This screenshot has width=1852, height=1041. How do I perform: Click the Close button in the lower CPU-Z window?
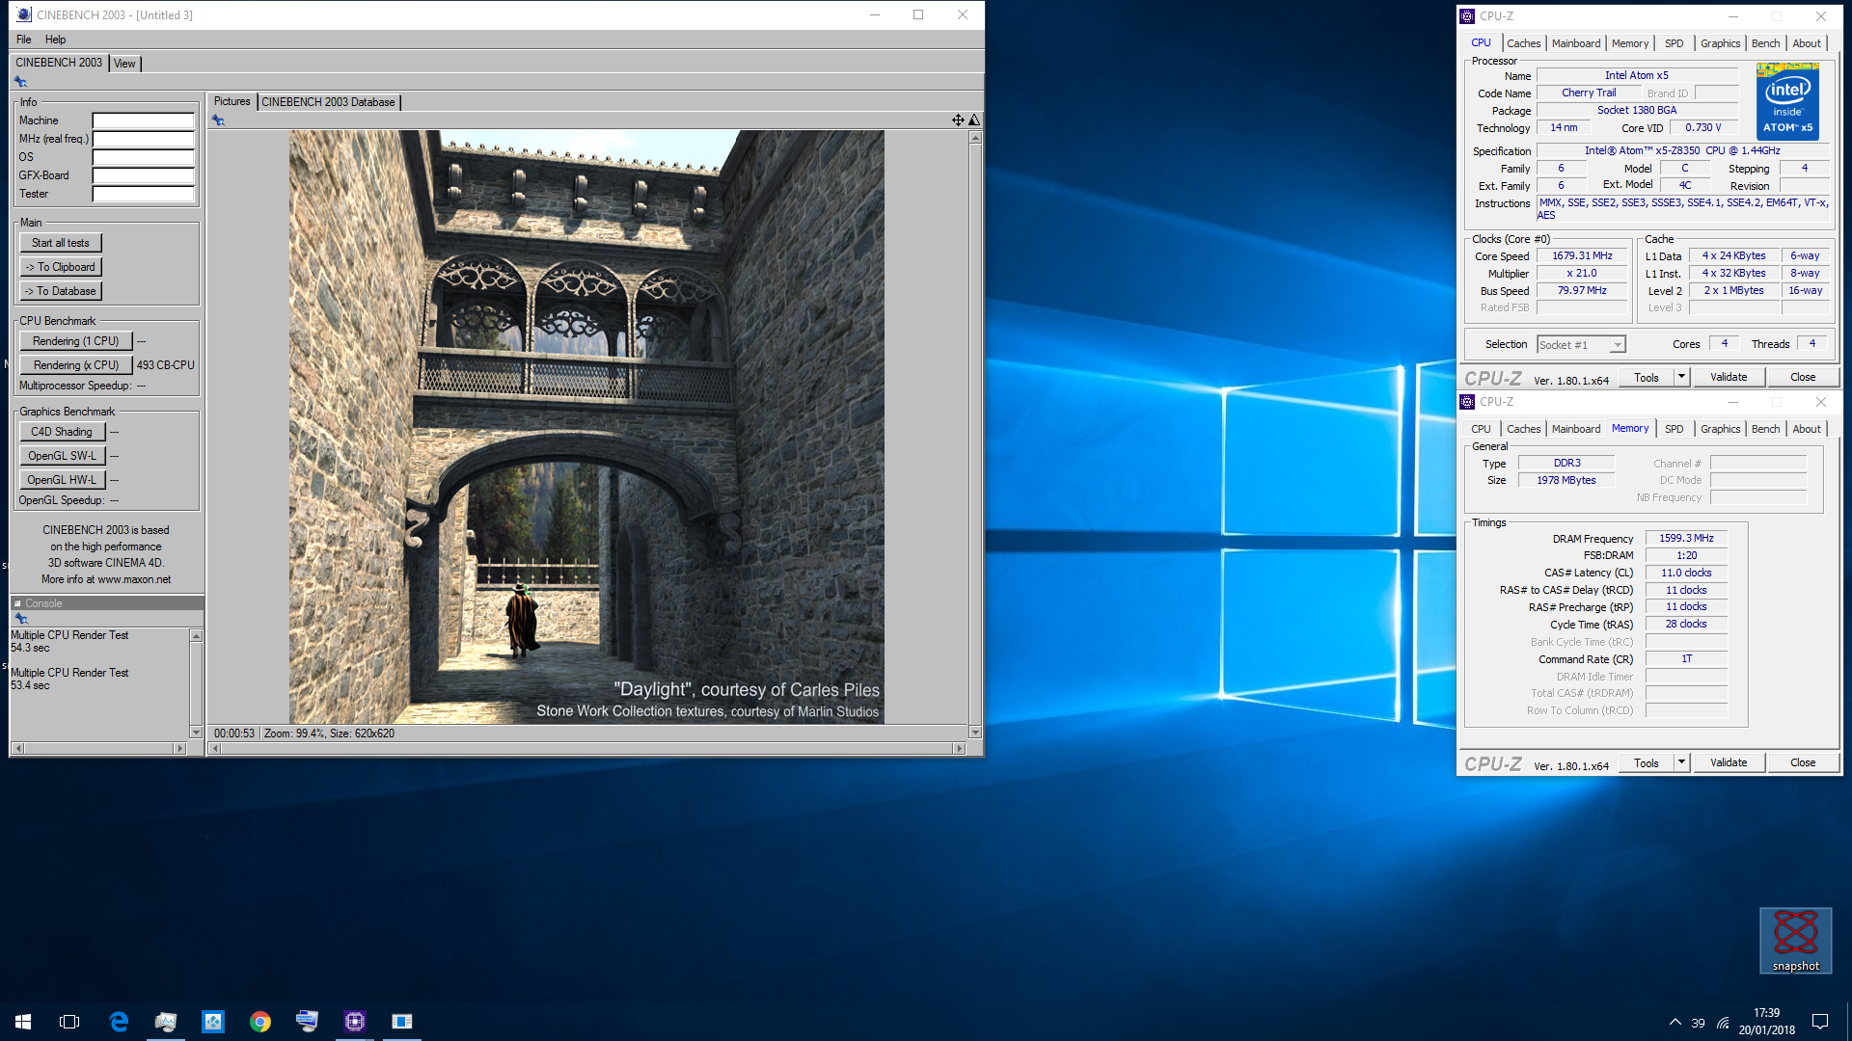1802,762
